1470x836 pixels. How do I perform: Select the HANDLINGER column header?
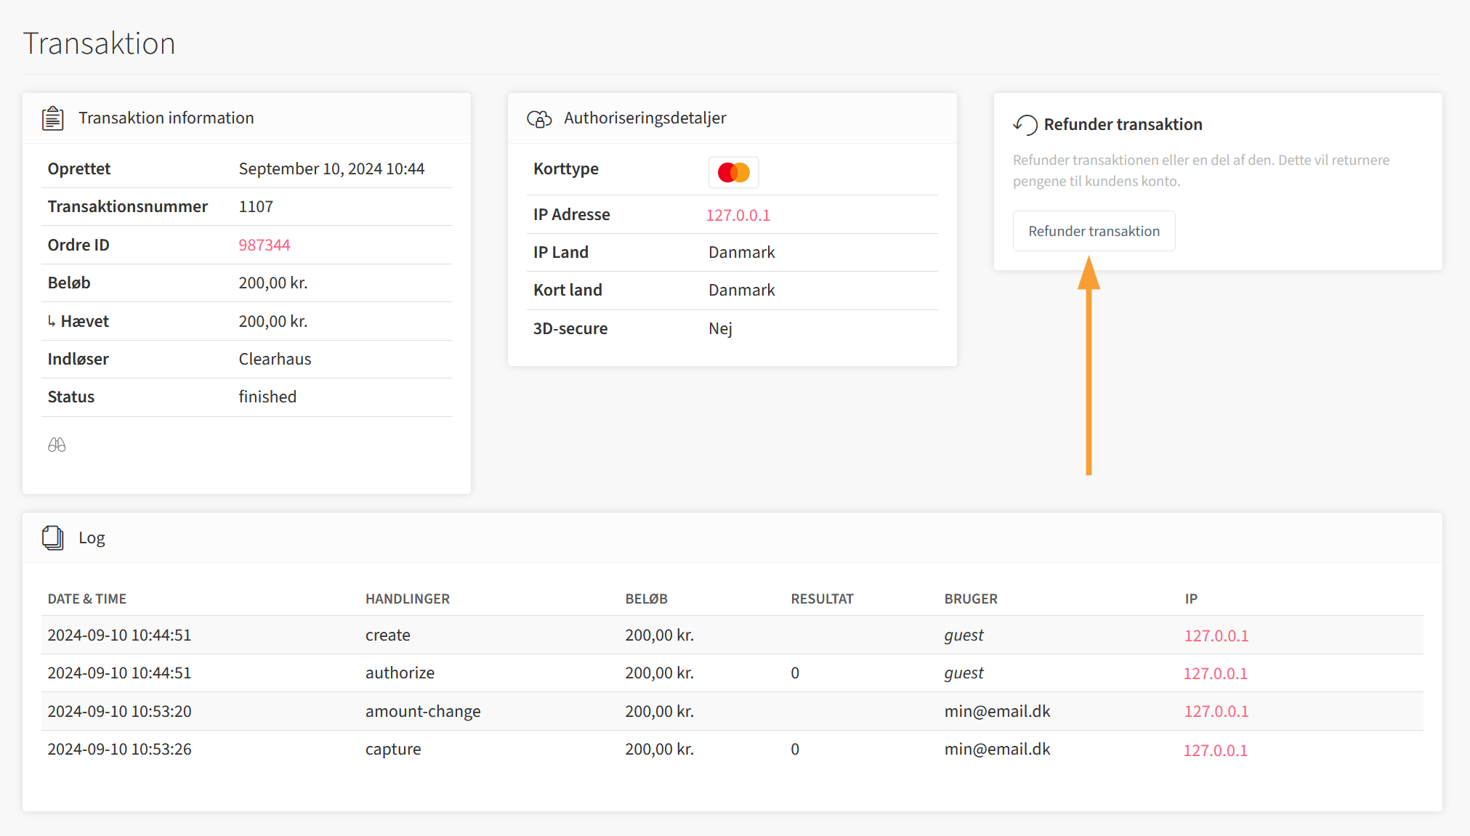[x=408, y=598]
